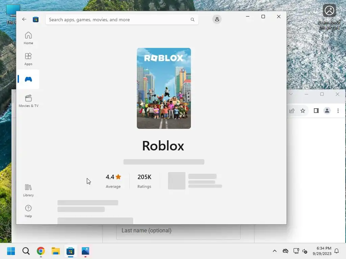Click the 205K Ratings count

[144, 181]
